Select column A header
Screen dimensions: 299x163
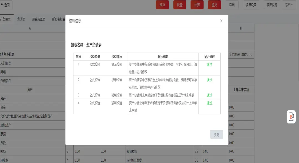[x=30, y=28]
